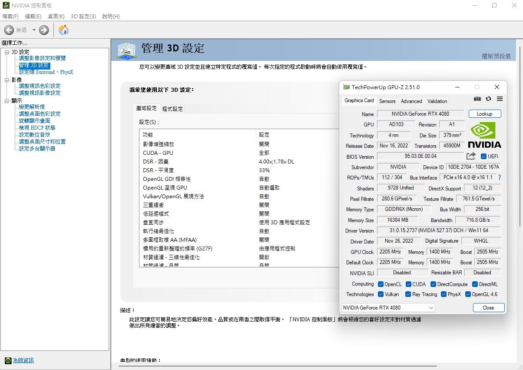Viewport: 523px width, 370px height.
Task: Open the 系統資訊 link
Action: click(23, 360)
